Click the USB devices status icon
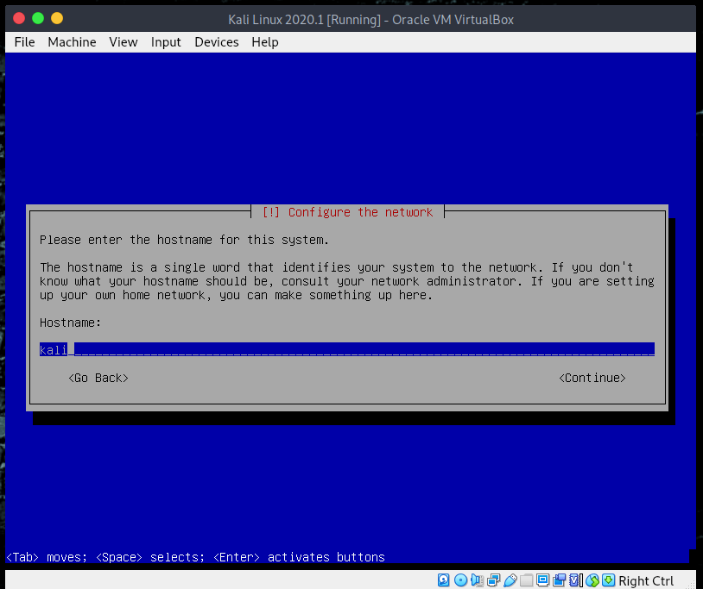Viewport: 703px width, 589px height. click(510, 580)
